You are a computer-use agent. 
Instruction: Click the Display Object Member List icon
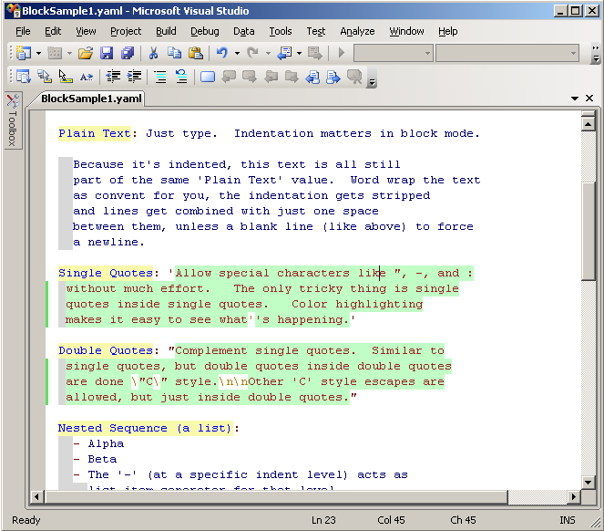point(24,77)
